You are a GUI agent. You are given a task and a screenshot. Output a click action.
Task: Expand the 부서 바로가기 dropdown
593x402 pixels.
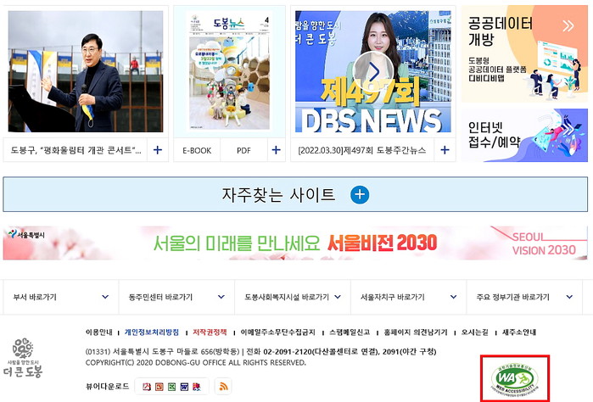pyautogui.click(x=59, y=297)
